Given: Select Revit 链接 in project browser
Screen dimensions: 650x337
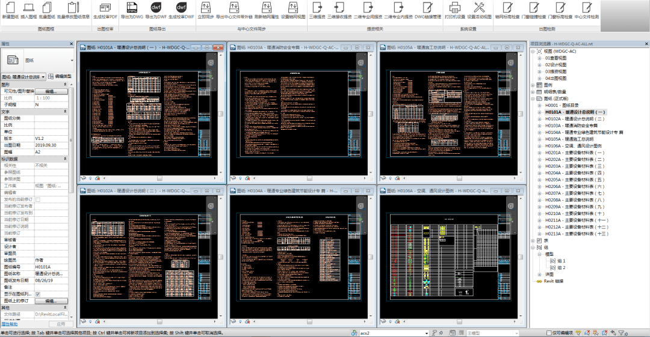Looking at the screenshot, I should coord(554,281).
